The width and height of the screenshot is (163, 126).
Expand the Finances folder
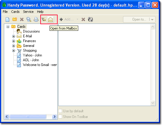13,41
